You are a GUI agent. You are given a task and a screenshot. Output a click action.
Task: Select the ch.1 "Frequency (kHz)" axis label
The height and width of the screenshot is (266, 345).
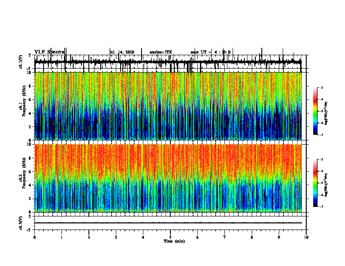pos(24,101)
